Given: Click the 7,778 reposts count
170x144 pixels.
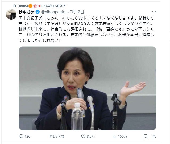Looking at the screenshot, I should pos(60,136).
